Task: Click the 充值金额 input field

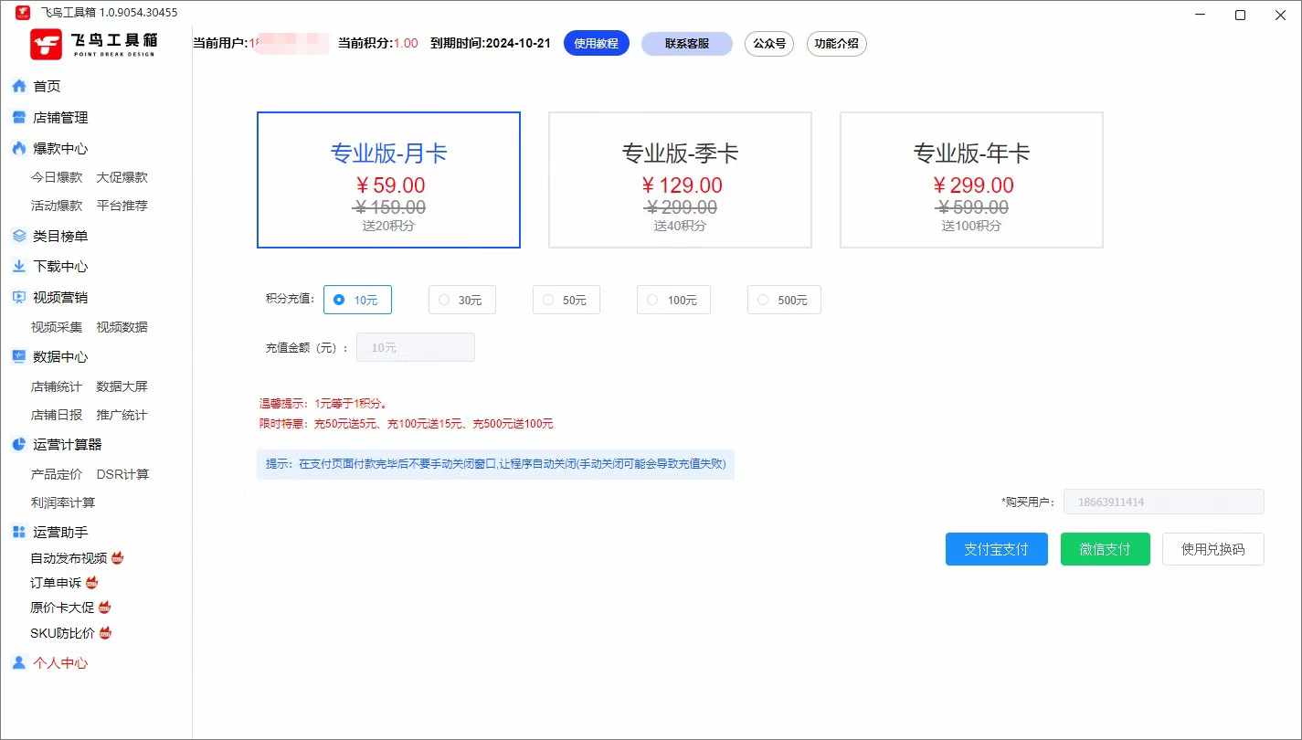Action: pyautogui.click(x=415, y=348)
